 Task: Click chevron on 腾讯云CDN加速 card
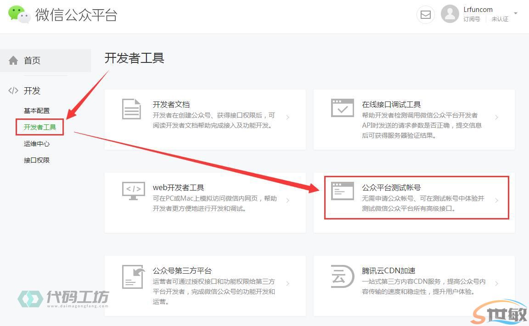(x=496, y=283)
